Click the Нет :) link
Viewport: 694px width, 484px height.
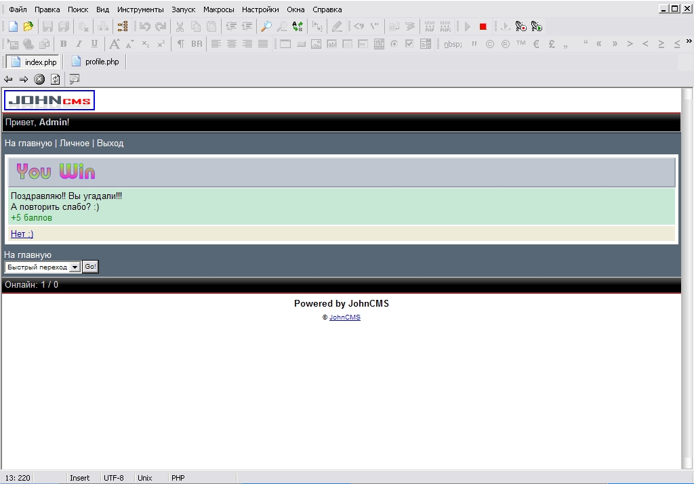click(x=22, y=234)
